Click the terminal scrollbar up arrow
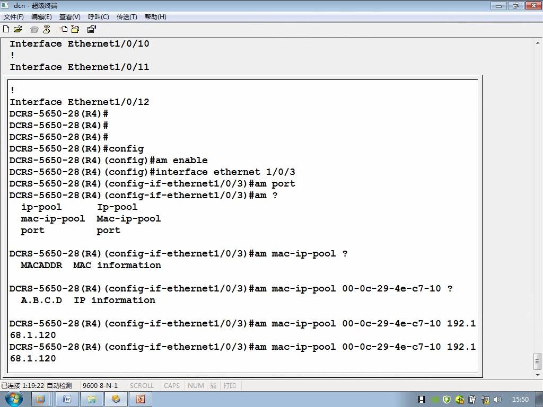 coord(538,43)
